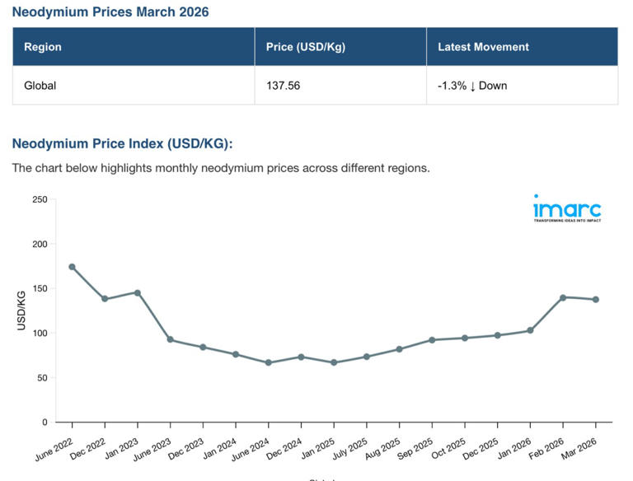
Task: Click the down arrow in Latest Movement cell
Action: [472, 86]
